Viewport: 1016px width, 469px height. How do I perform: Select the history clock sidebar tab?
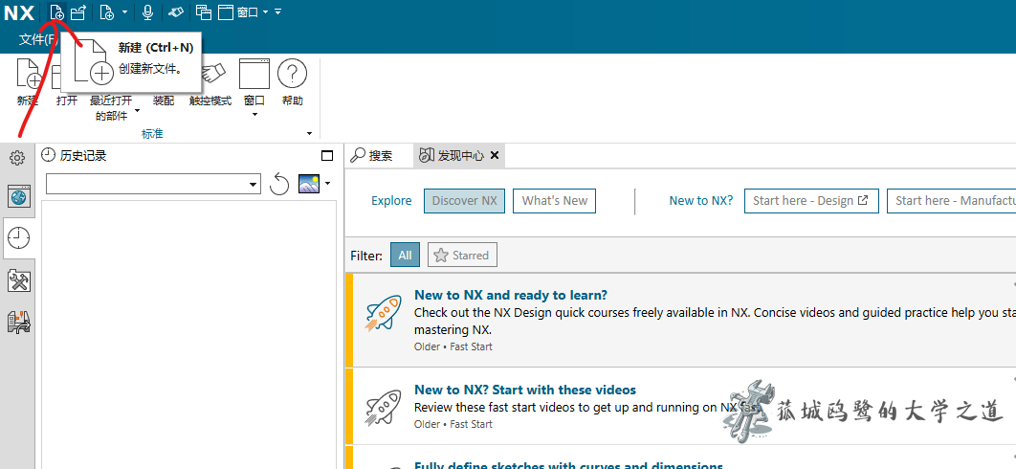[19, 238]
